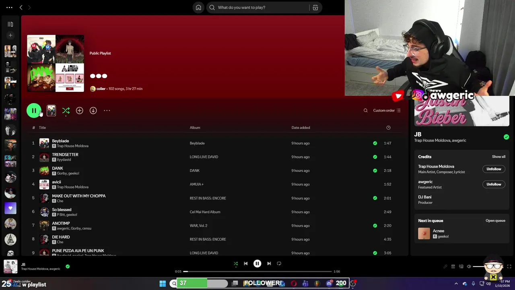The image size is (515, 290).
Task: Expand Your Library sidebar
Action: tap(10, 24)
